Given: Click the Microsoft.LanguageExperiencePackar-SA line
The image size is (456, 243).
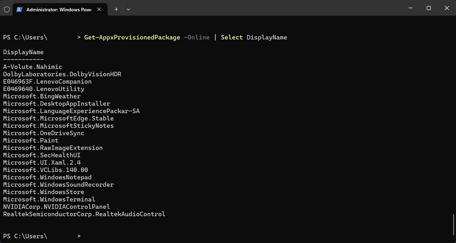Looking at the screenshot, I should coord(71,111).
